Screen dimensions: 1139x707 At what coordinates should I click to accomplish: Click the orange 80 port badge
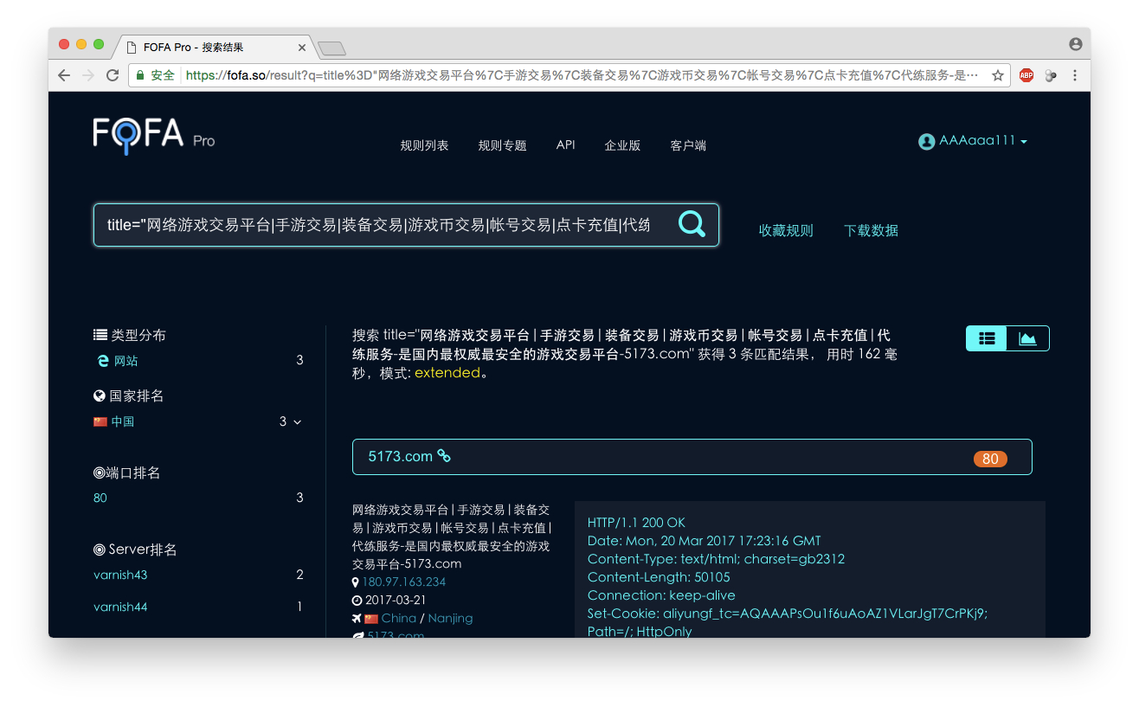coord(990,459)
